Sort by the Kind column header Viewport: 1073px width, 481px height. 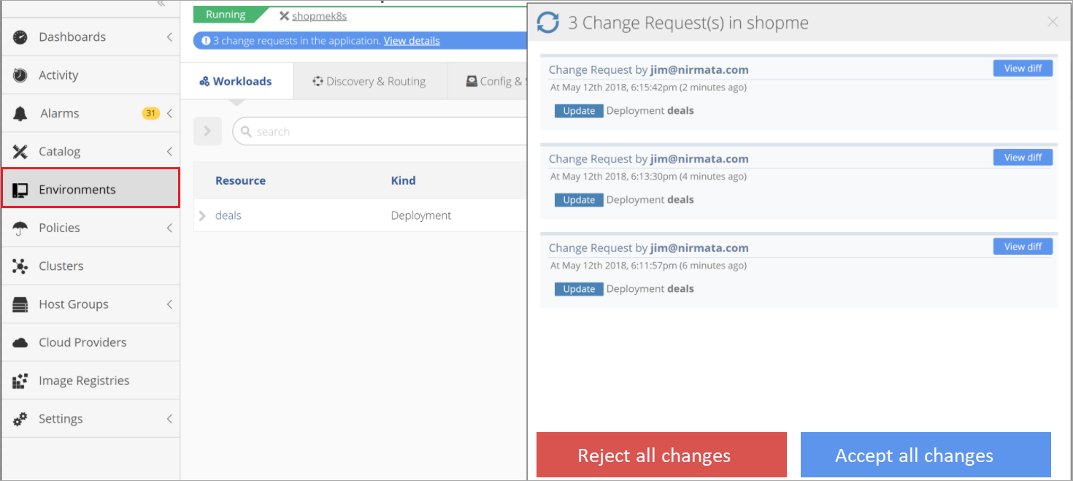(x=403, y=180)
